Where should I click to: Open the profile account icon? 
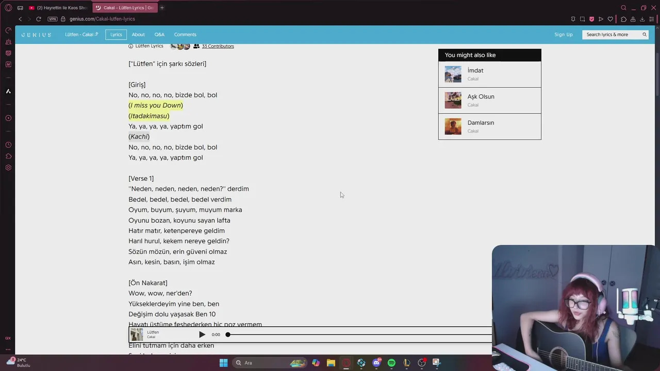633,19
